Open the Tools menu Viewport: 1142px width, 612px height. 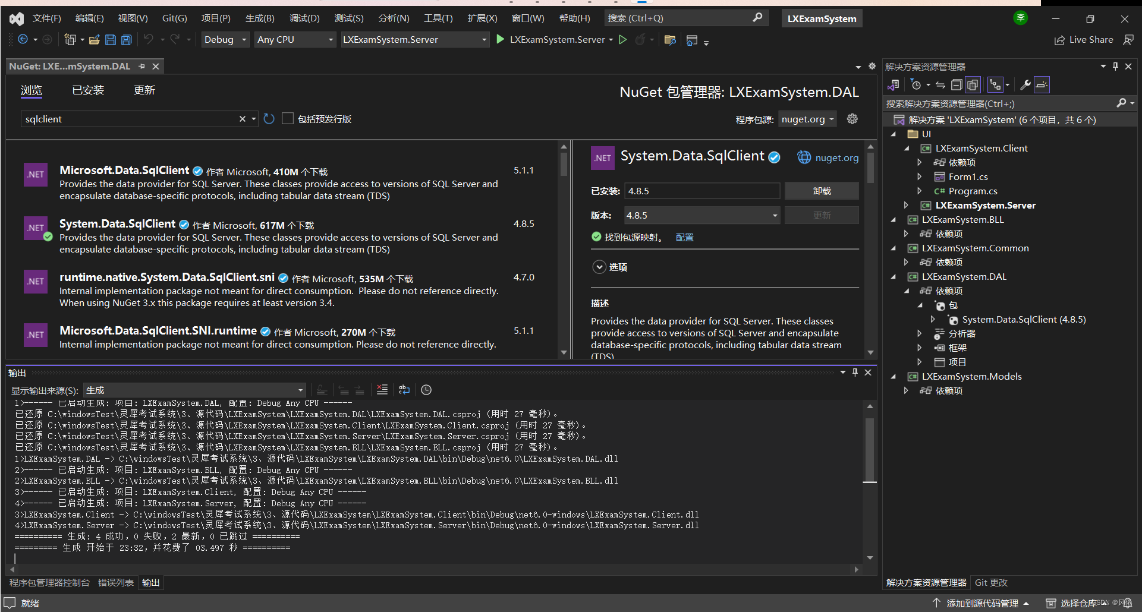click(x=438, y=18)
